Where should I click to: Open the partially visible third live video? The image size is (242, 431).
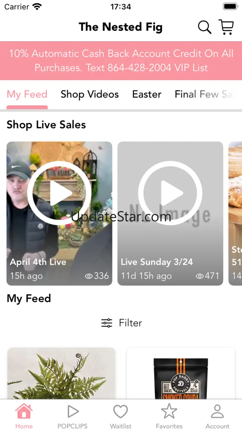click(x=235, y=213)
